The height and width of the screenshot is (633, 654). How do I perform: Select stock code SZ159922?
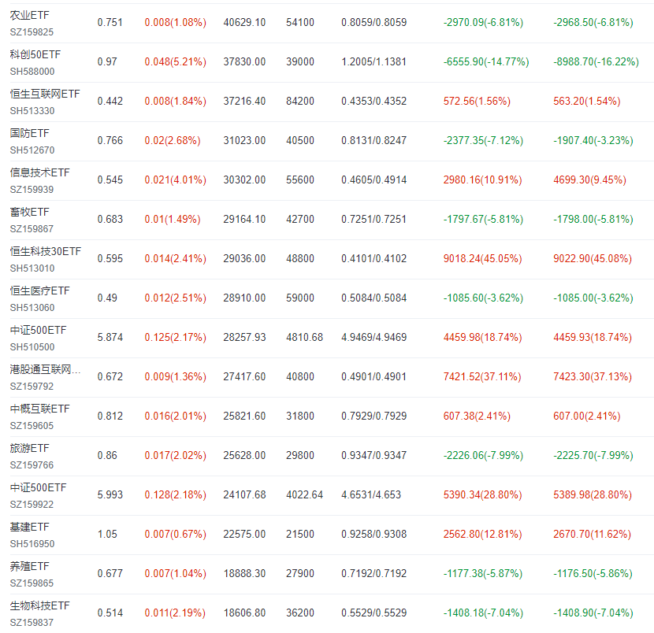[x=32, y=505]
